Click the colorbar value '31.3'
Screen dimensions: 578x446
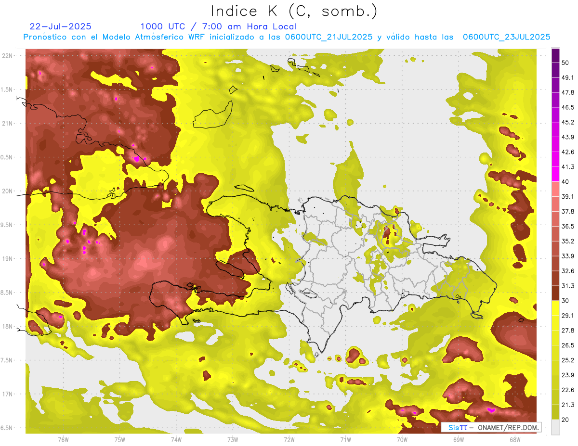click(568, 286)
